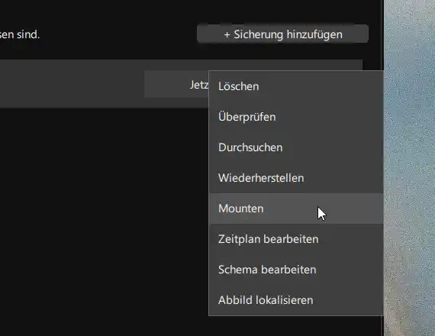Click the partially hidden Jetz button
435x336 pixels.
(176, 85)
